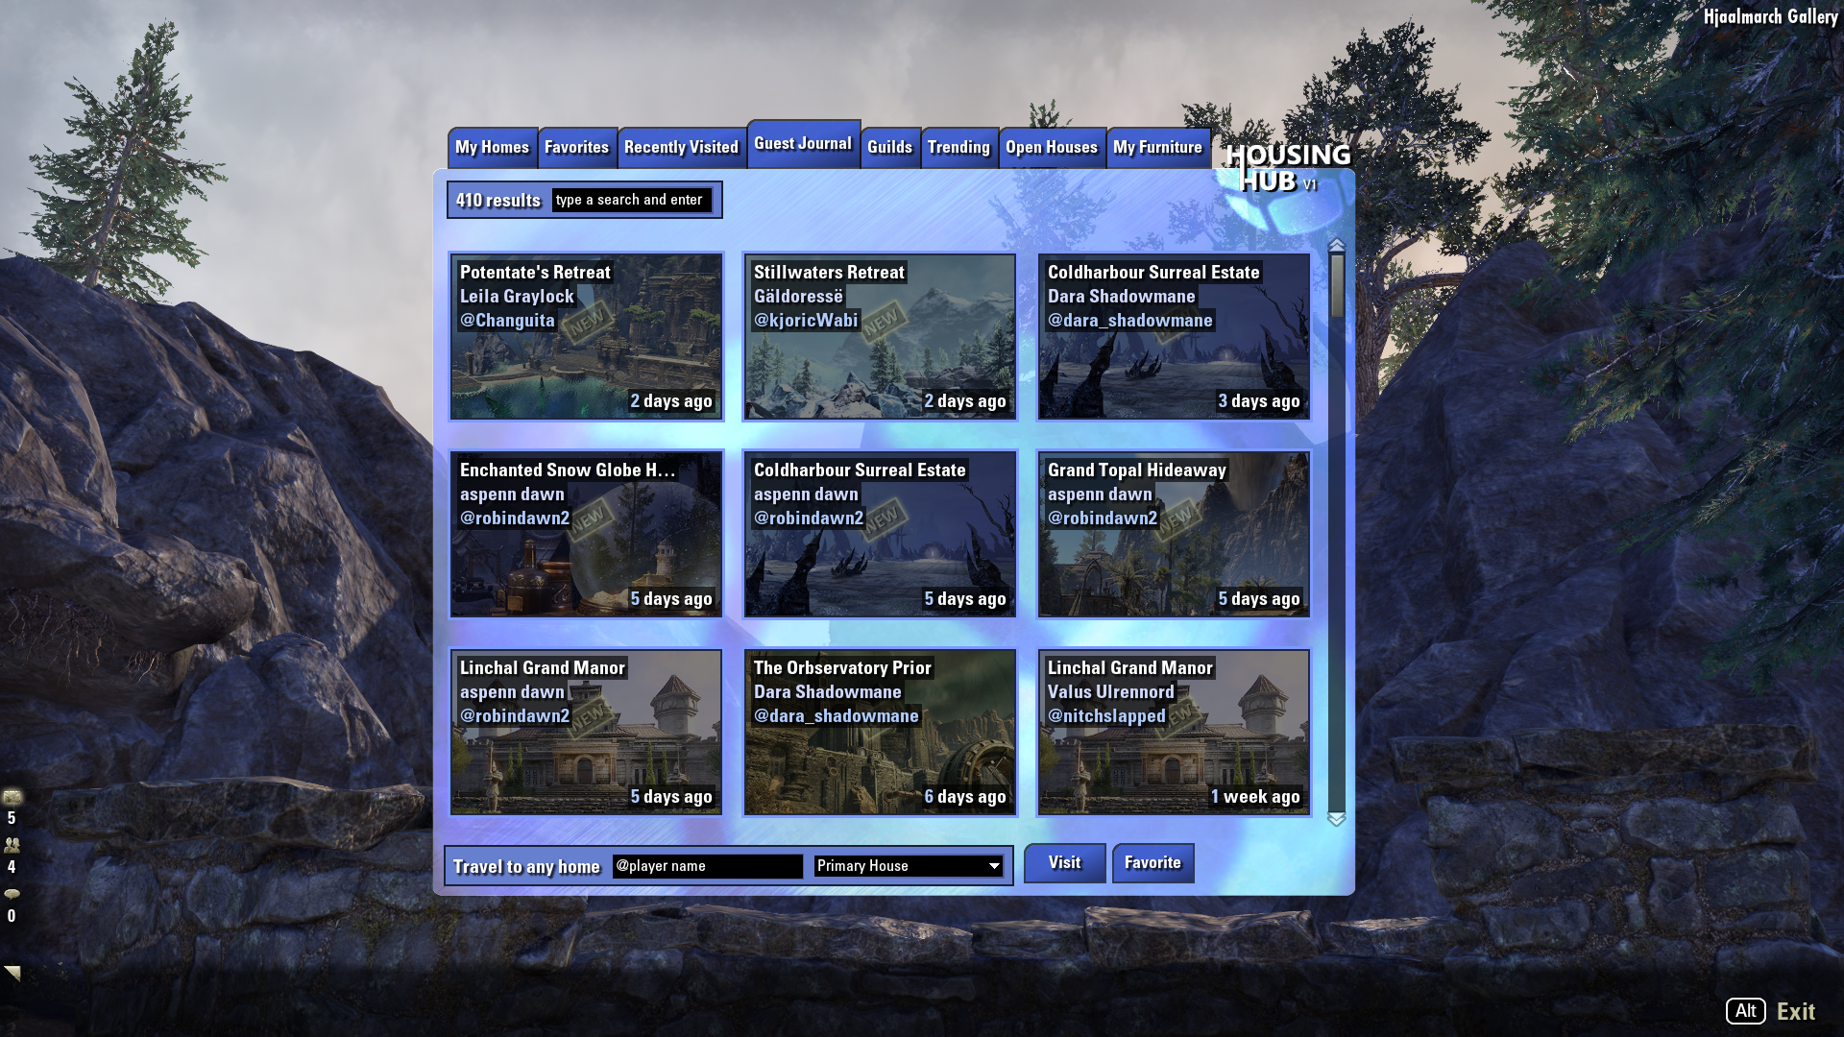Screen dimensions: 1844x1037
Task: Click the scrollbar down arrow
Action: coord(1338,819)
